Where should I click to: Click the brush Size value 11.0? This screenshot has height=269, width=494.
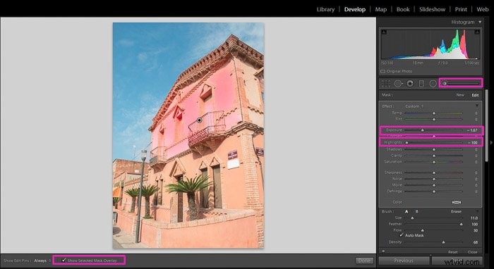pos(474,218)
